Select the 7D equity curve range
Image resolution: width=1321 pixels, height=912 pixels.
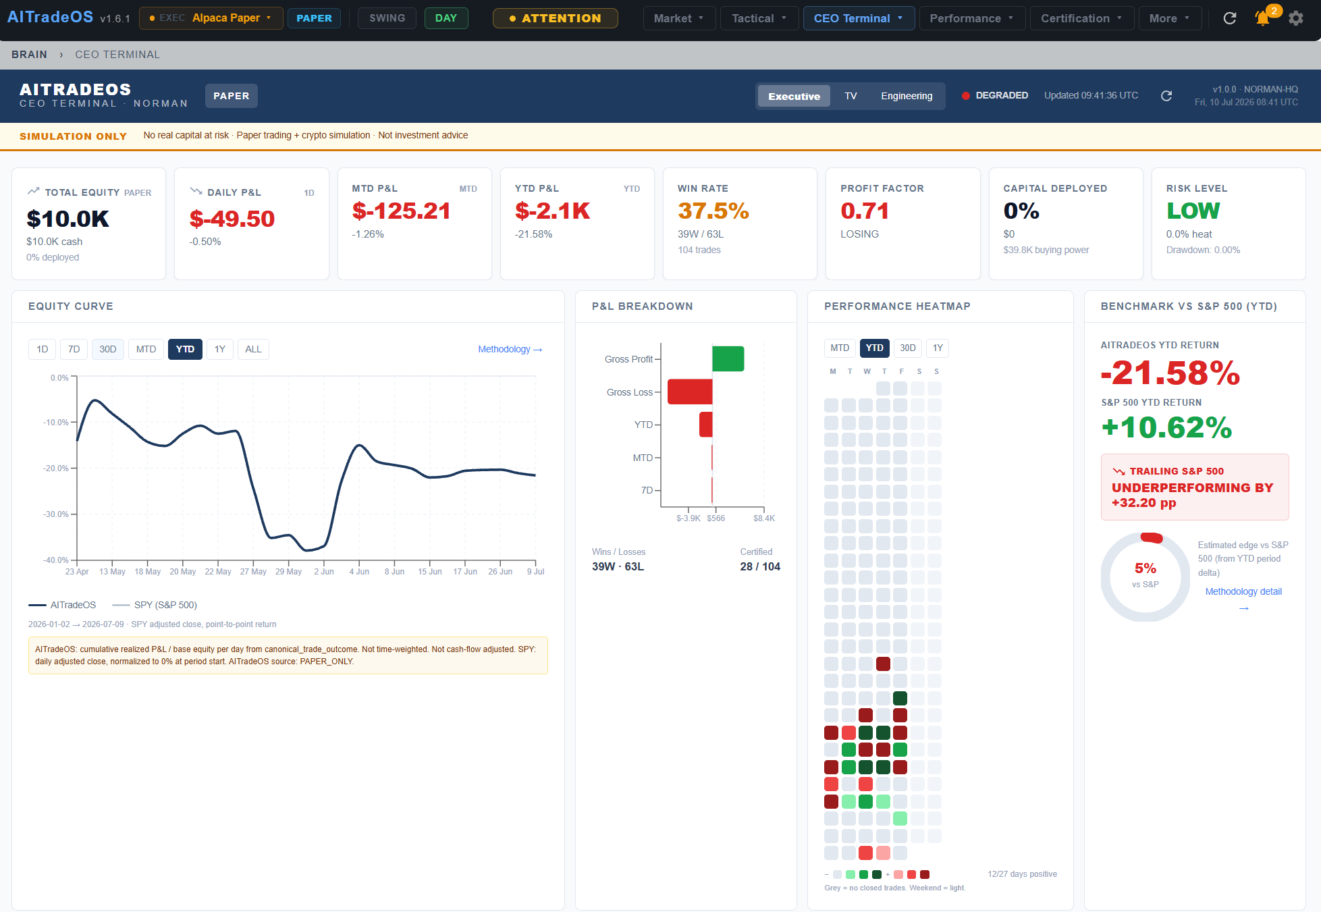pyautogui.click(x=74, y=349)
